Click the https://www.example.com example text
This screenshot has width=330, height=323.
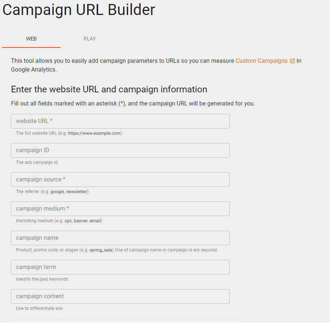pyautogui.click(x=94, y=133)
